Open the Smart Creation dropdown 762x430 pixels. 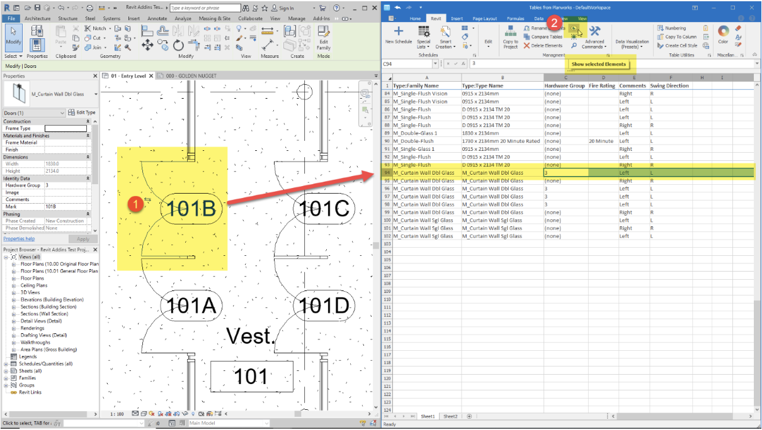(x=445, y=36)
